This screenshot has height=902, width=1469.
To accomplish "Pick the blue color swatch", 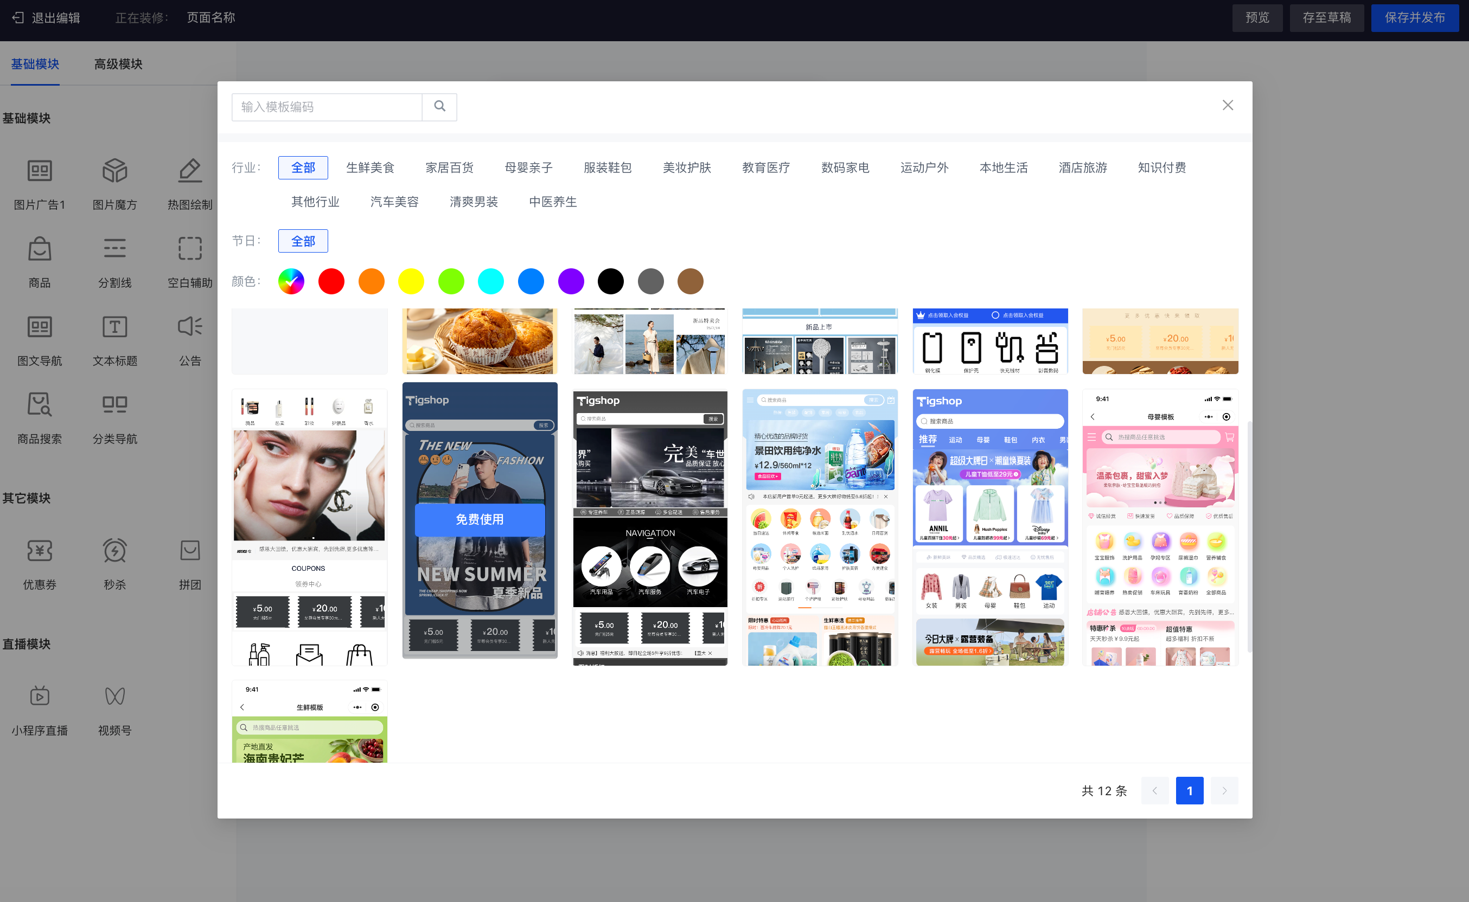I will (x=531, y=281).
